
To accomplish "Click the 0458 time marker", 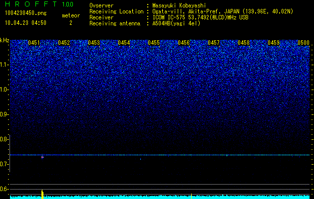I will click(x=244, y=43).
